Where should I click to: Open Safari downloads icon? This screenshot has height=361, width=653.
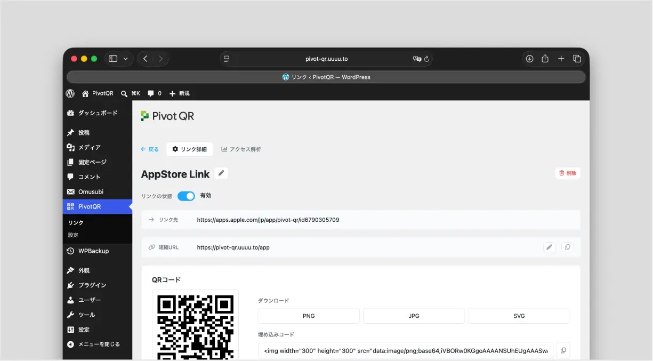529,59
